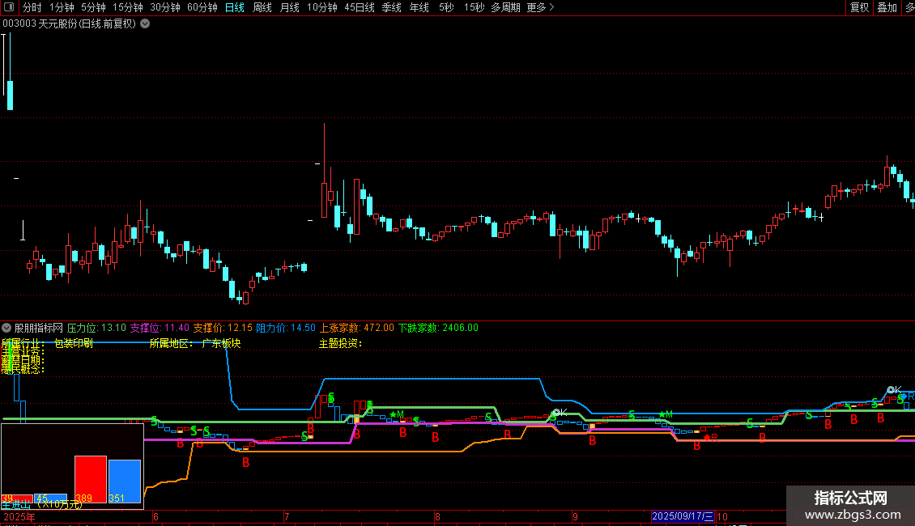Screen dimensions: 915x526
Task: Click the 复权 button
Action: coord(859,7)
